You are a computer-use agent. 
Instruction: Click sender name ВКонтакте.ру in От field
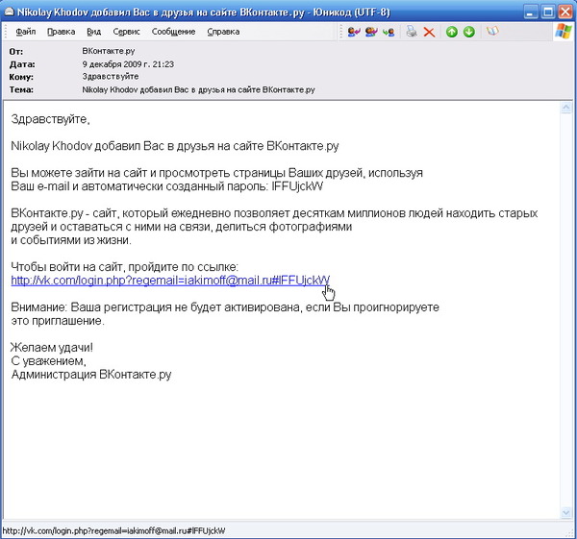tap(109, 51)
